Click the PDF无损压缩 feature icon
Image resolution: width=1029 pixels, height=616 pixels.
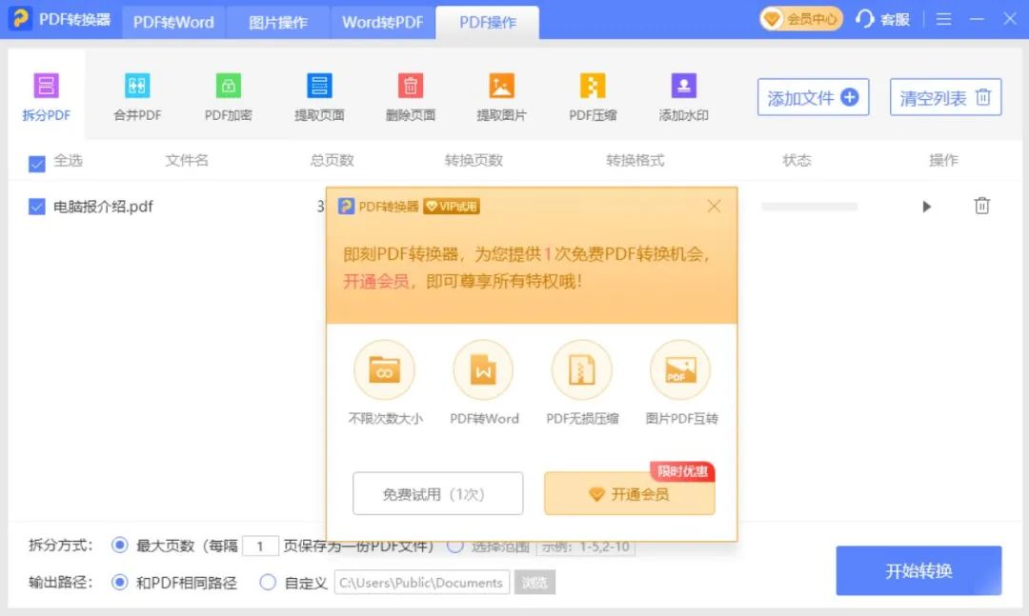click(582, 369)
